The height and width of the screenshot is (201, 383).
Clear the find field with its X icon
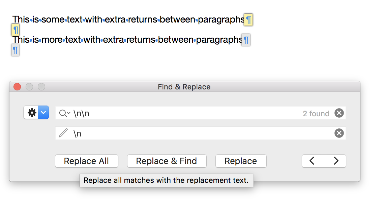coord(339,113)
